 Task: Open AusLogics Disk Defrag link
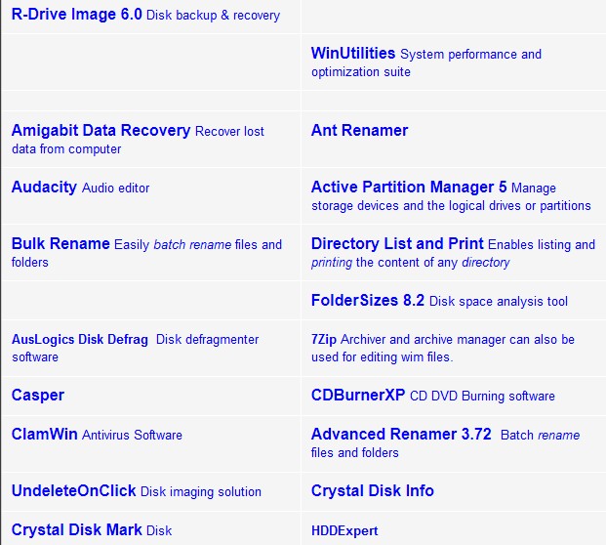80,339
